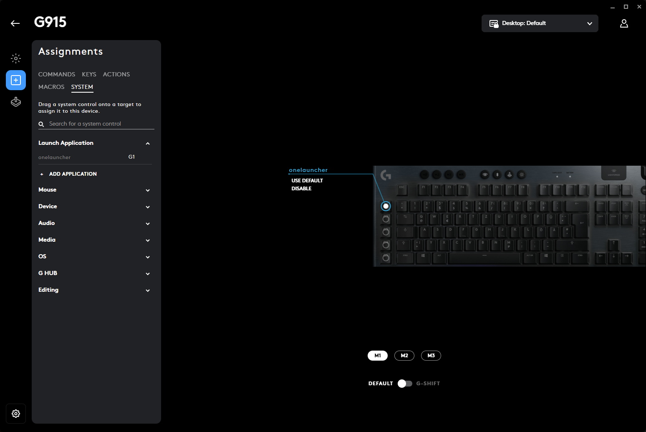Click the Assignments panel heading
The width and height of the screenshot is (646, 432).
71,51
